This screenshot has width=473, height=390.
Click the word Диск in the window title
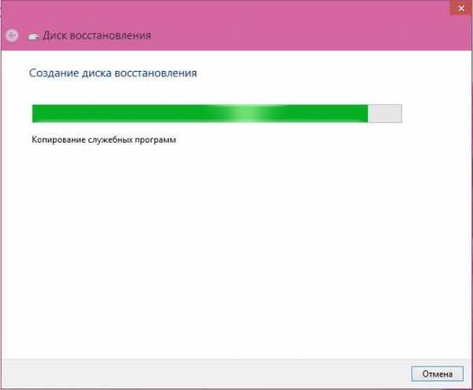point(54,35)
